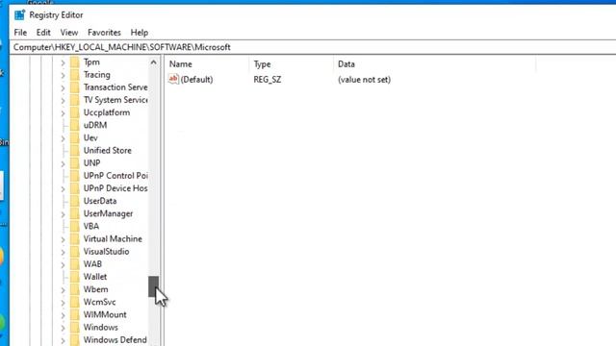Click the VBA folder icon
The height and width of the screenshot is (346, 616).
click(x=75, y=226)
